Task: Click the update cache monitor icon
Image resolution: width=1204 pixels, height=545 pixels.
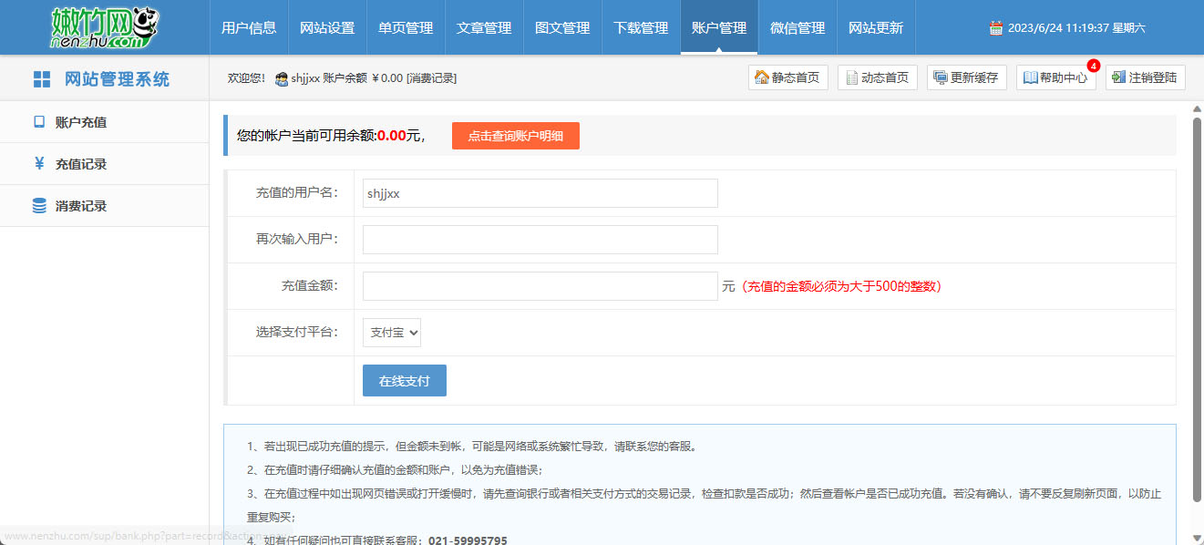Action: point(940,77)
